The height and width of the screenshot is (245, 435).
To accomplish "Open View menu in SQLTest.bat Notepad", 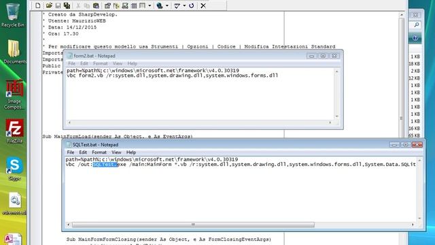I will 116,152.
